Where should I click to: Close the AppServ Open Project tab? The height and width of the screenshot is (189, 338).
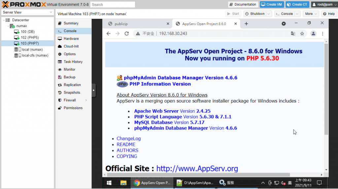coord(236,24)
